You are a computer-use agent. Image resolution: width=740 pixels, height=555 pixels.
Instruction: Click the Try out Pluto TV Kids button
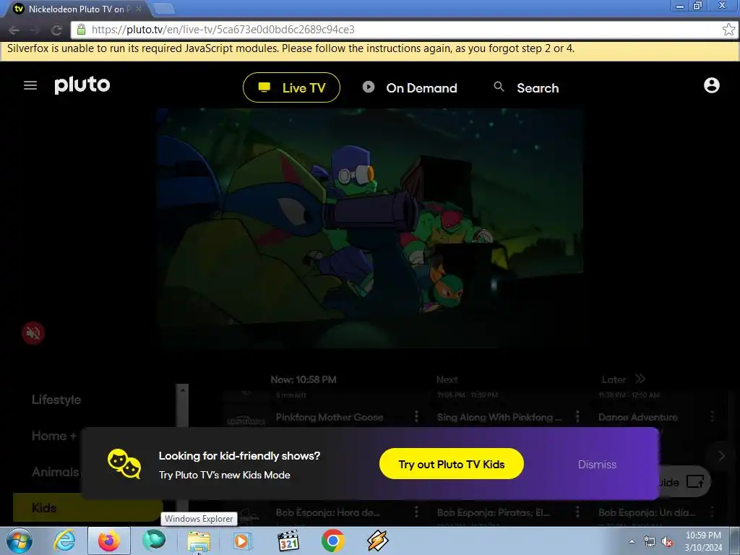point(451,464)
